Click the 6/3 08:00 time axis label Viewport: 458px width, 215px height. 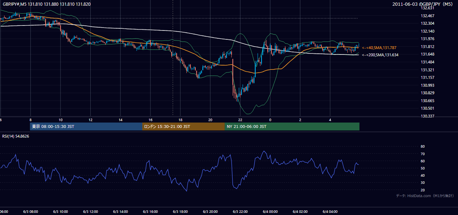30,212
